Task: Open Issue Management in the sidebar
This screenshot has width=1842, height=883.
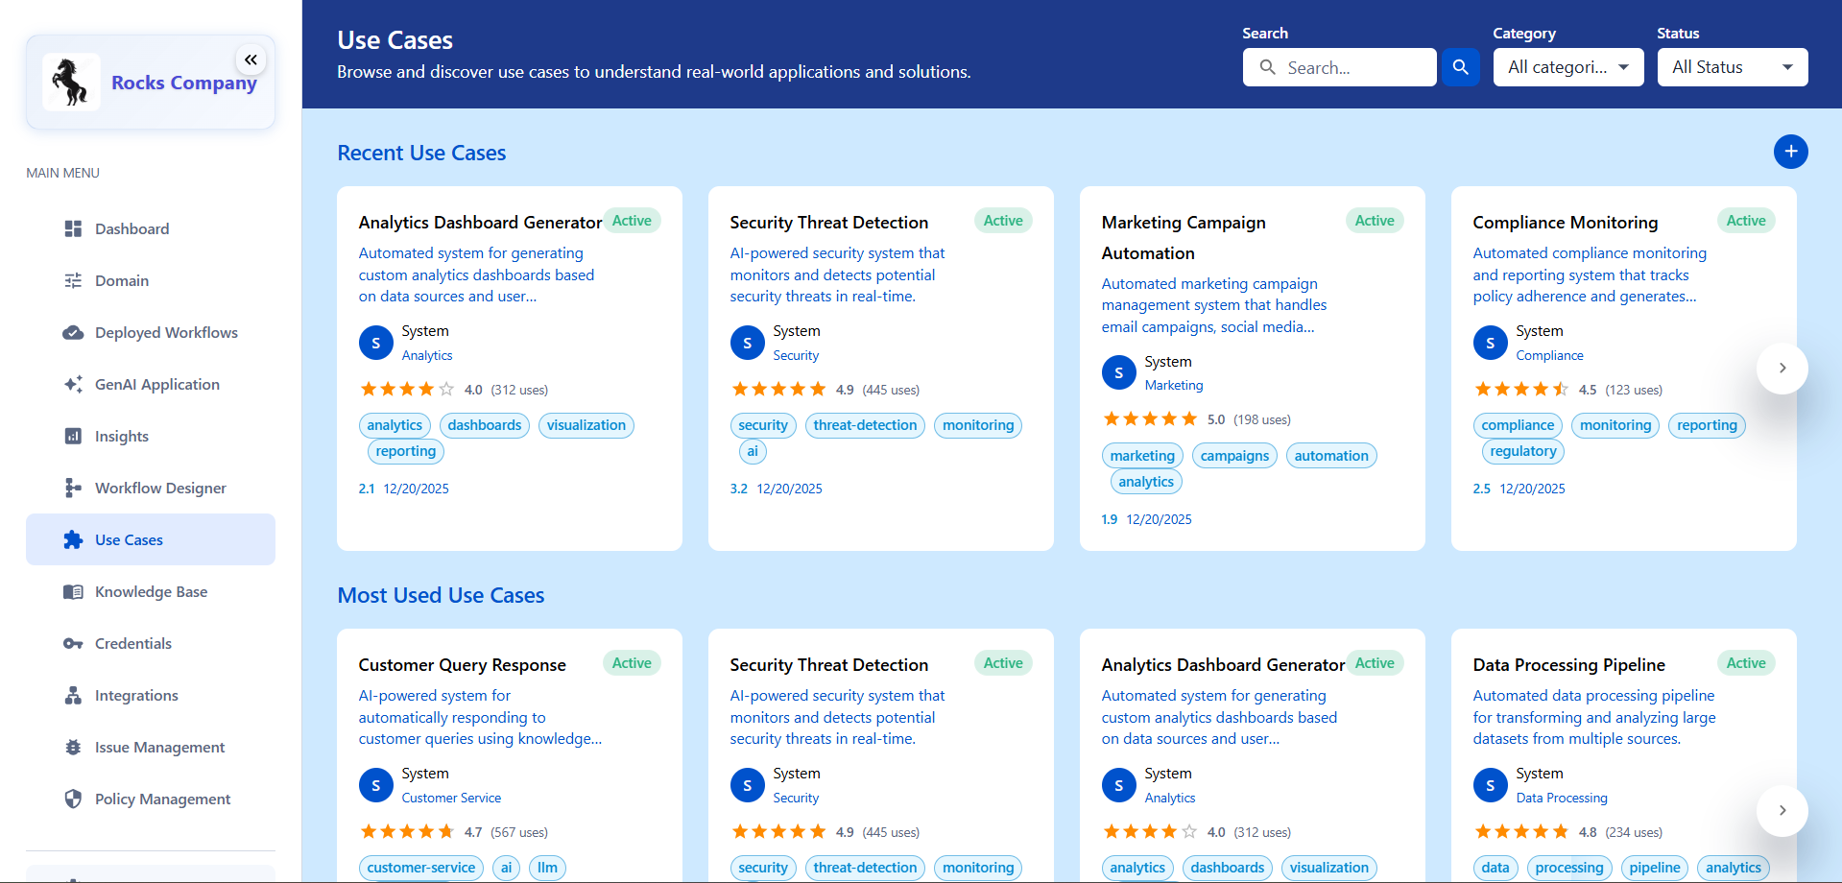Action: [159, 747]
